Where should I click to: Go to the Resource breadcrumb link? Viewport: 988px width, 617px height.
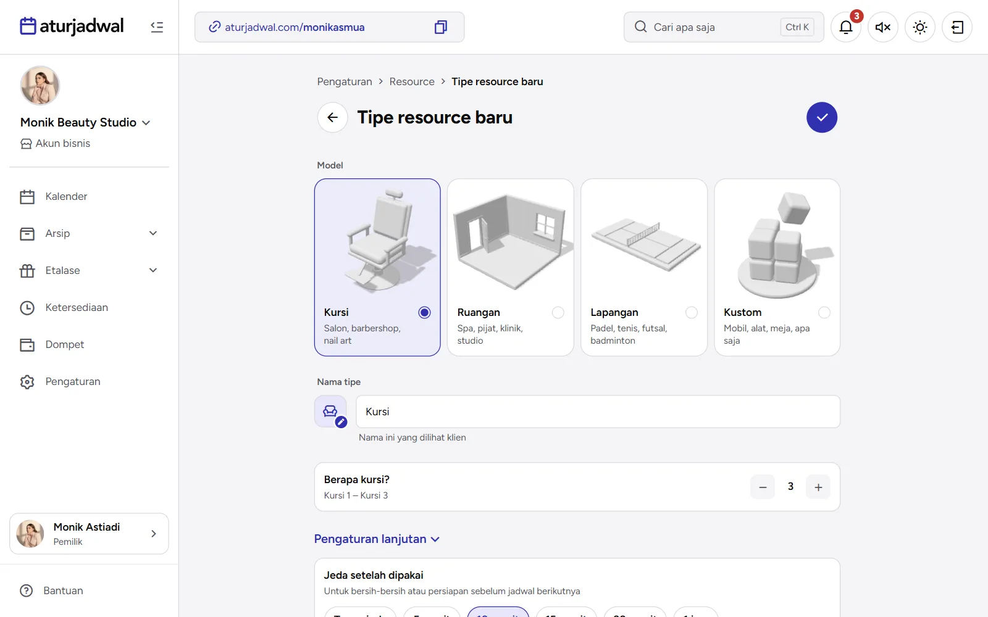pyautogui.click(x=412, y=81)
